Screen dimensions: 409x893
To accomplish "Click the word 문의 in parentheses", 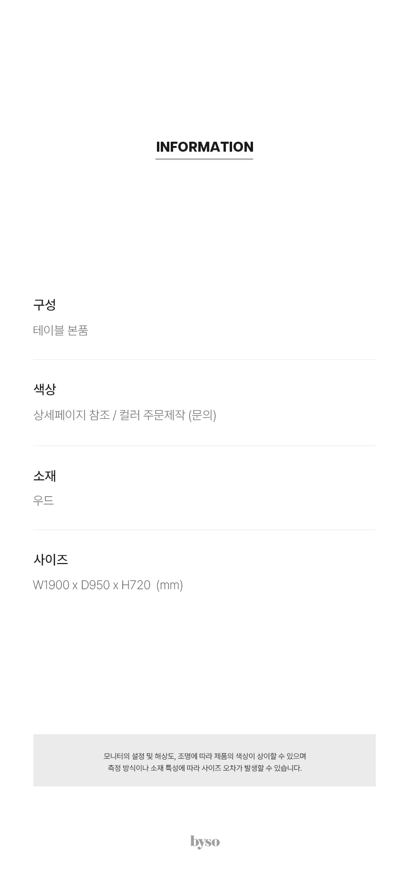I will click(202, 415).
